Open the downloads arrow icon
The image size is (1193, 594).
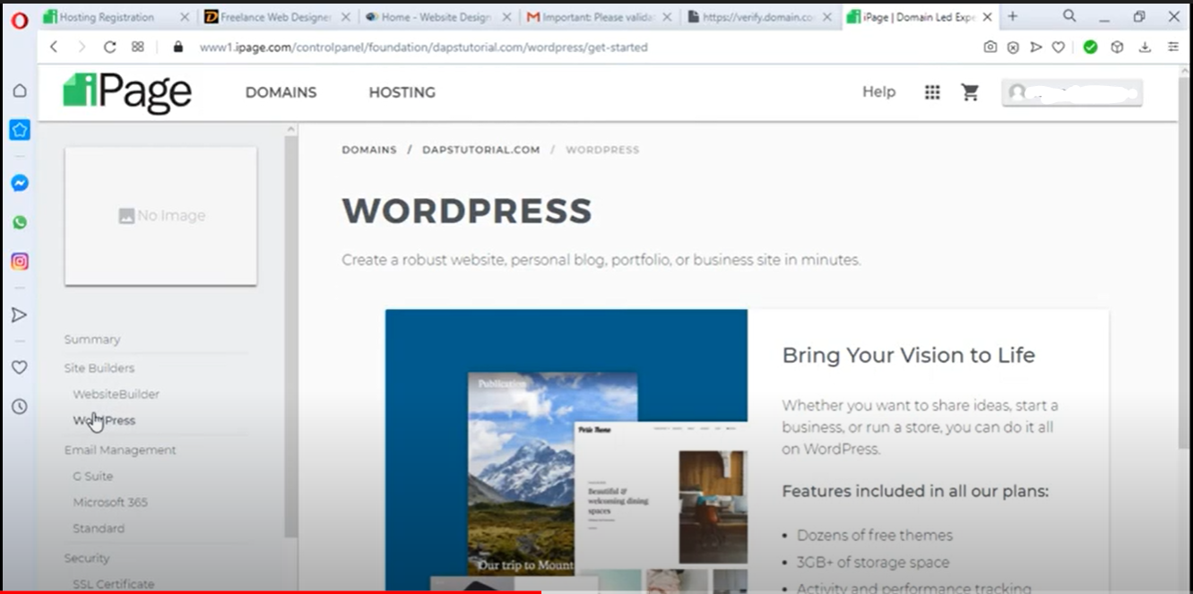1145,47
